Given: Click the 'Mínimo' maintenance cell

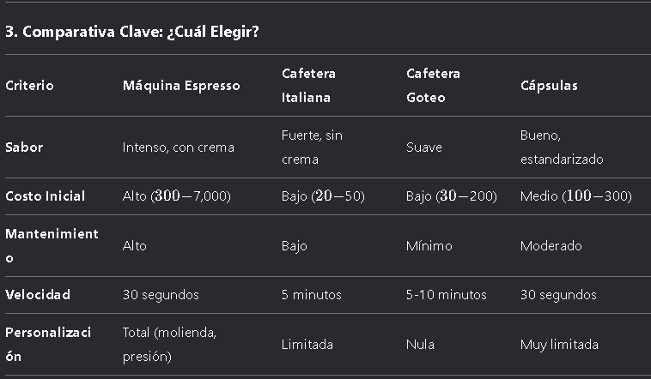Looking at the screenshot, I should [429, 246].
